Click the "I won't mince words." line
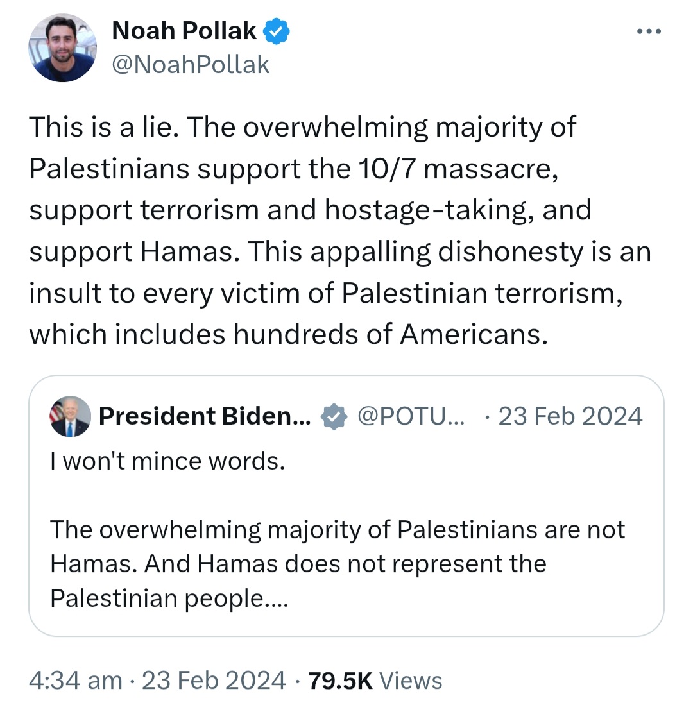The height and width of the screenshot is (703, 693). pyautogui.click(x=167, y=461)
